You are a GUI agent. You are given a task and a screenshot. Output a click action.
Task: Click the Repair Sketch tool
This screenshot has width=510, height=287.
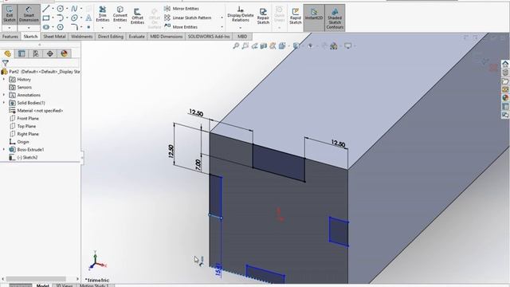tap(263, 16)
